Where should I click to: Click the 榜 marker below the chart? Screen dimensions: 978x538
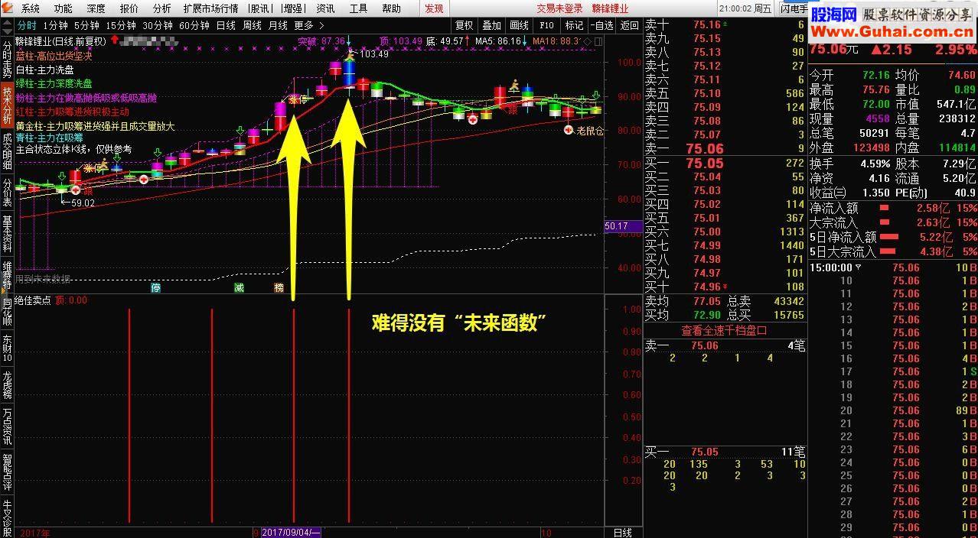pos(279,288)
